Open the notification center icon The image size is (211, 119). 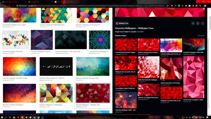tap(207, 117)
